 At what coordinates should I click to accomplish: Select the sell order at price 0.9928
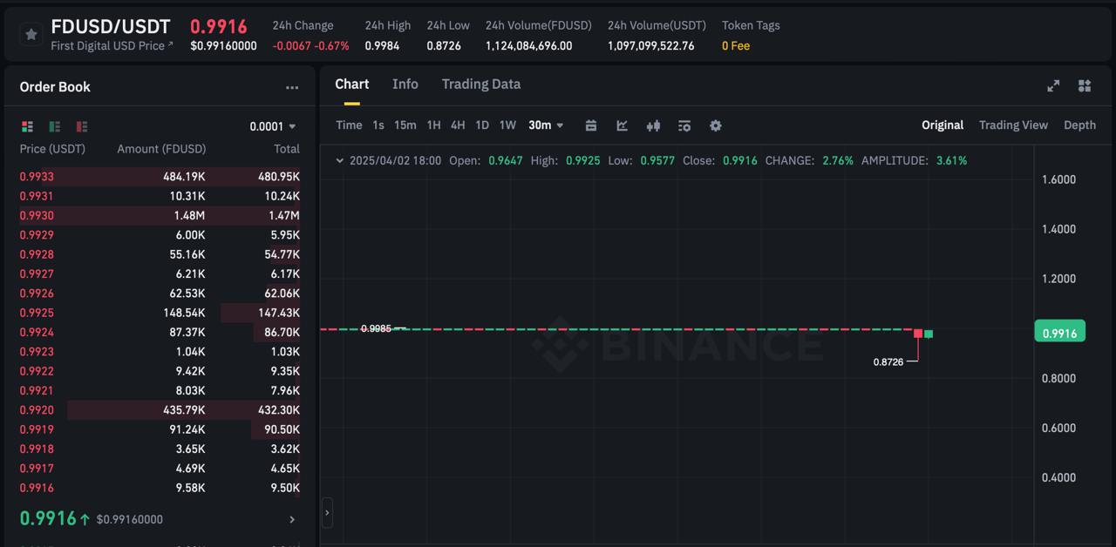160,254
